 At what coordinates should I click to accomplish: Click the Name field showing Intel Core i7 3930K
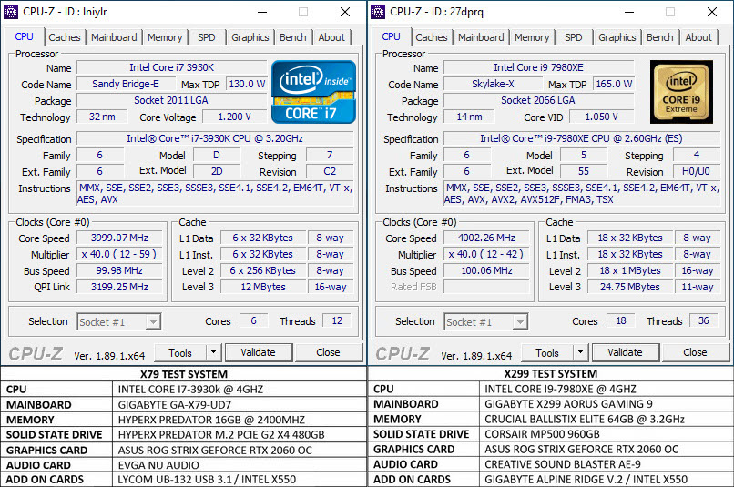pyautogui.click(x=171, y=67)
